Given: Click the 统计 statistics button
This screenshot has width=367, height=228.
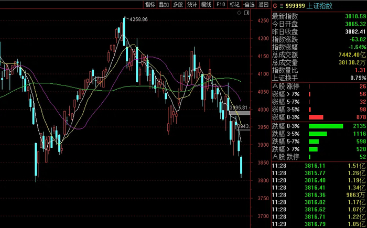Looking at the screenshot, I should point(192,4).
